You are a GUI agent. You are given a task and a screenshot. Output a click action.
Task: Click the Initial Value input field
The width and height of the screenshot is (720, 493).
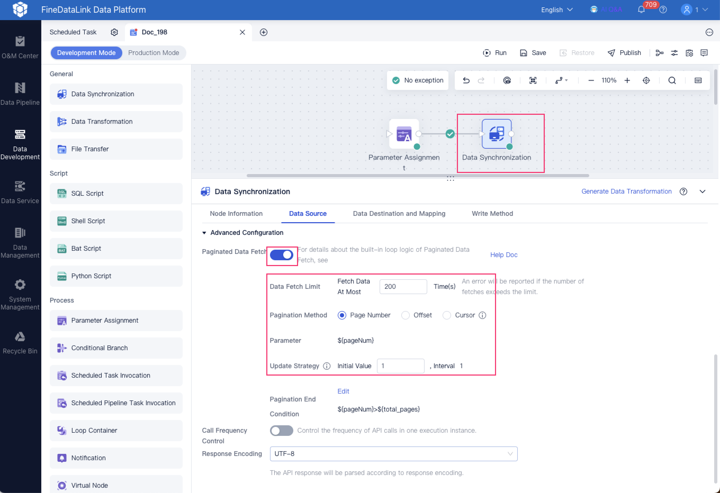pos(400,366)
